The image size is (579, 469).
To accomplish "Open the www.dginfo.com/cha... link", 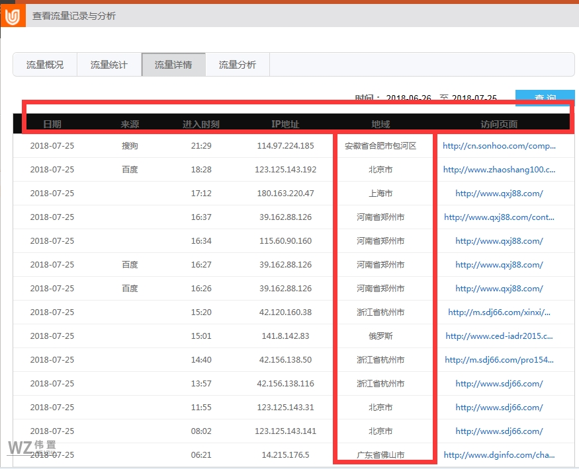I will coord(499,455).
